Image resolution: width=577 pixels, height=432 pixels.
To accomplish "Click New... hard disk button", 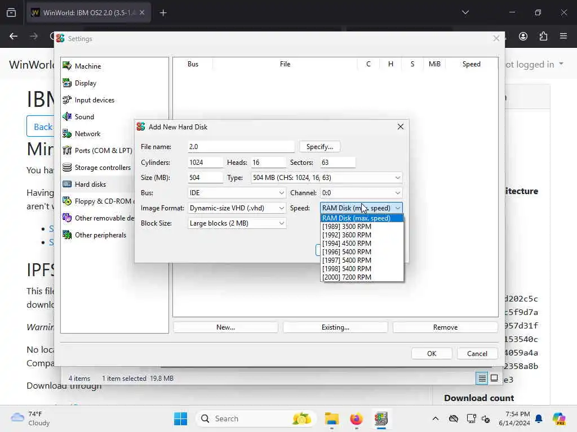I will click(x=225, y=327).
